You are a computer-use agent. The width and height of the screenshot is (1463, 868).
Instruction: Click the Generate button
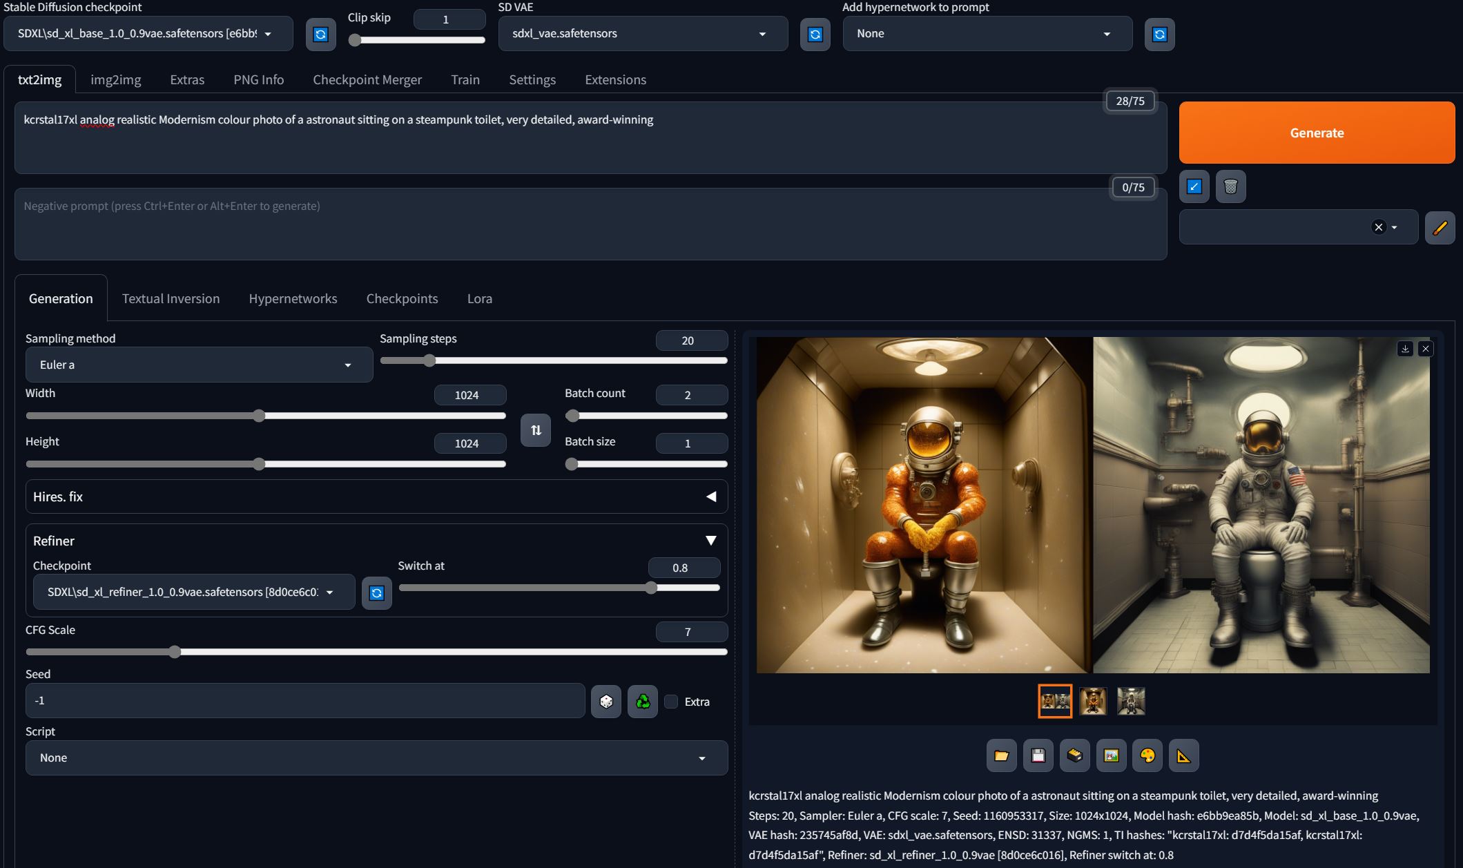tap(1315, 132)
